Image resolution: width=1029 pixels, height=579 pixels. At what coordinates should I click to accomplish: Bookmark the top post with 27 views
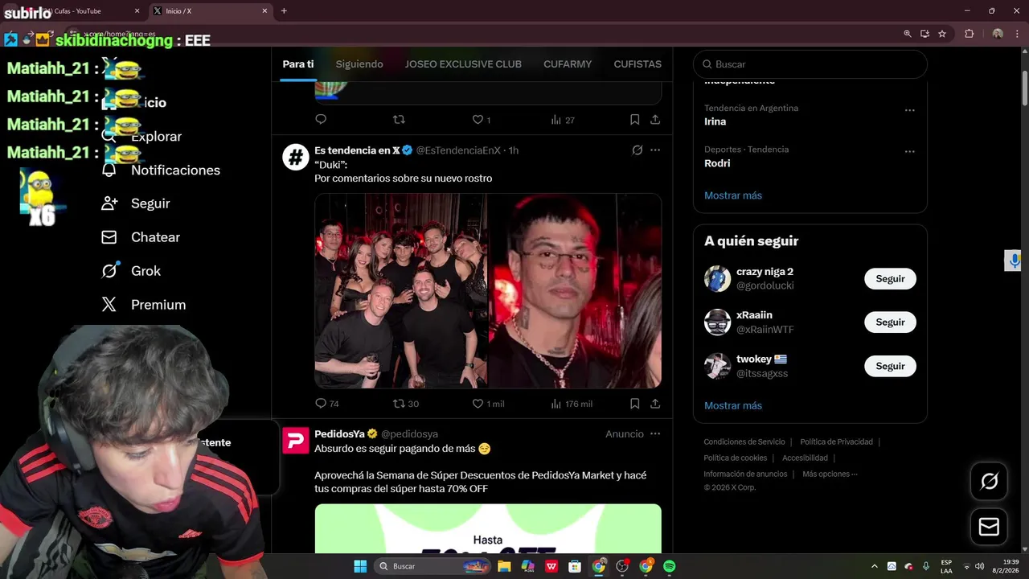(x=634, y=119)
